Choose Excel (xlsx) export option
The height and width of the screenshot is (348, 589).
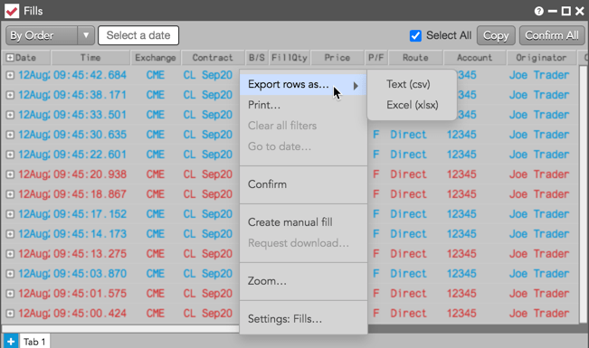pyautogui.click(x=413, y=105)
